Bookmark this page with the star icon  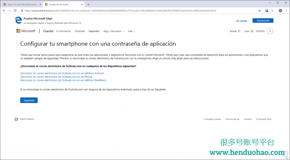[x=260, y=11]
